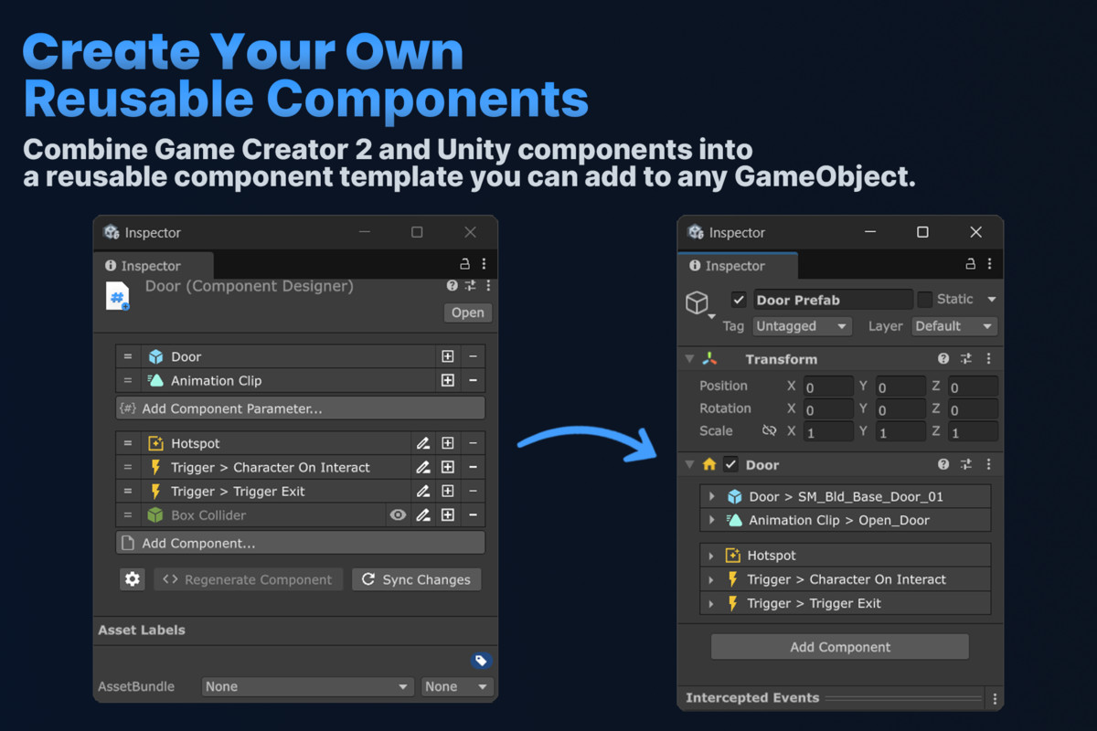Click the Open button for Door Component Designer
The image size is (1097, 731).
467,313
